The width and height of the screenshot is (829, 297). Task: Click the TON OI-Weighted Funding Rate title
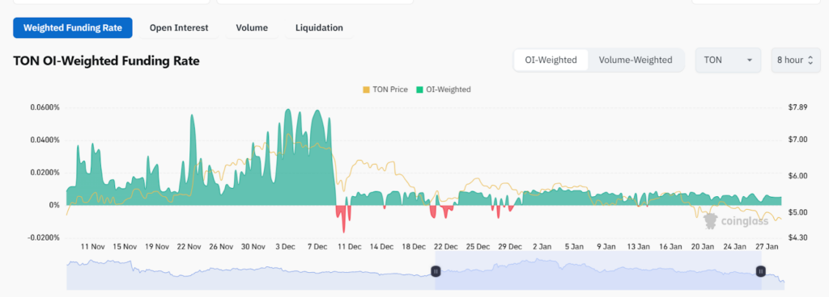click(106, 61)
